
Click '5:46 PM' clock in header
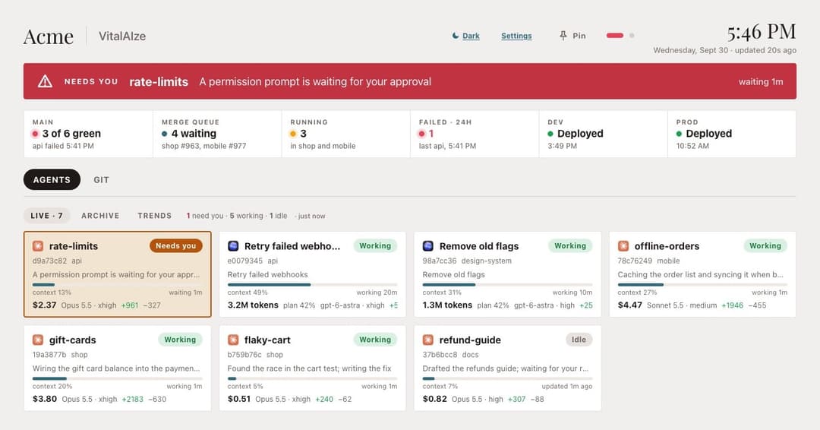(x=762, y=33)
